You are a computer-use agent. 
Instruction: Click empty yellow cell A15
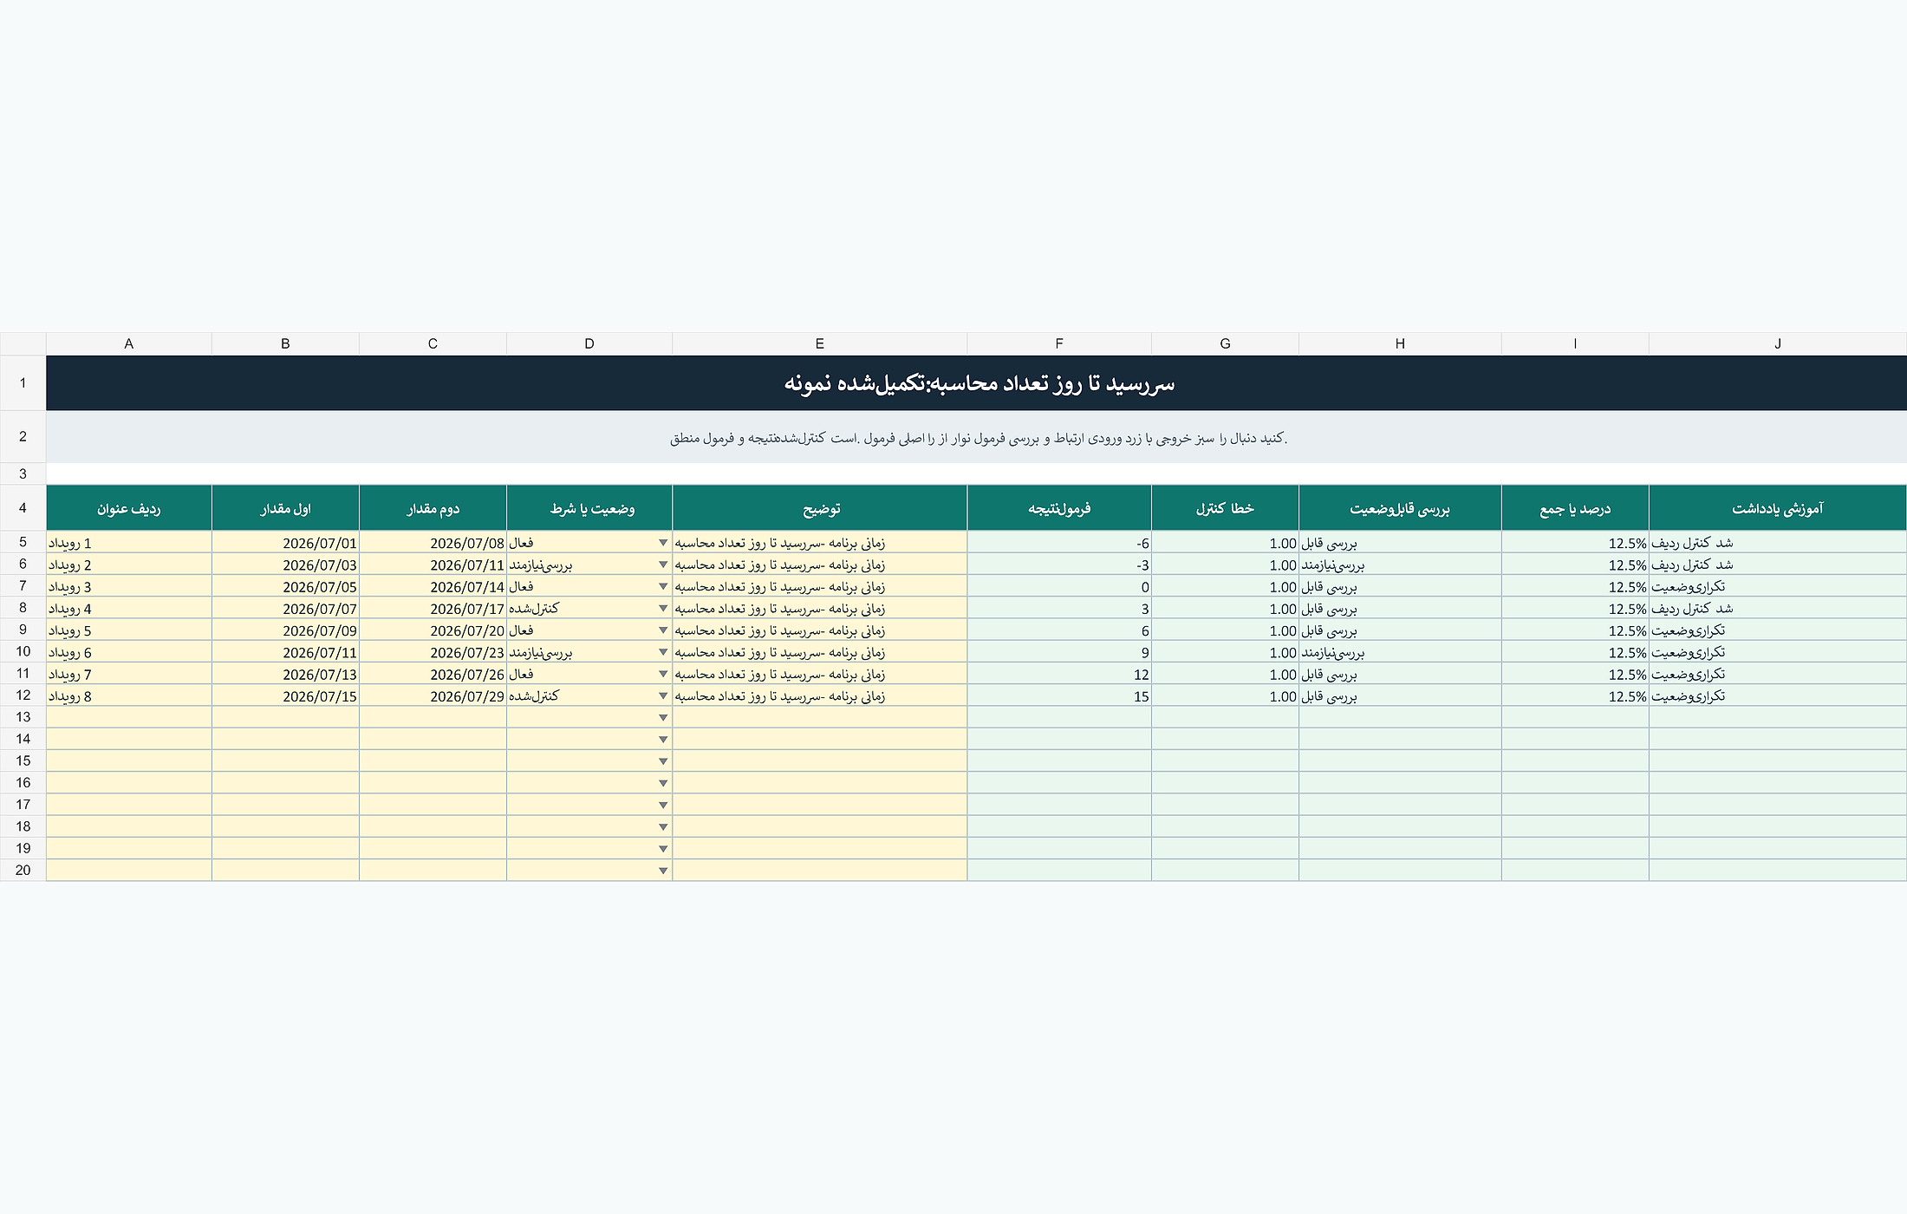[129, 760]
